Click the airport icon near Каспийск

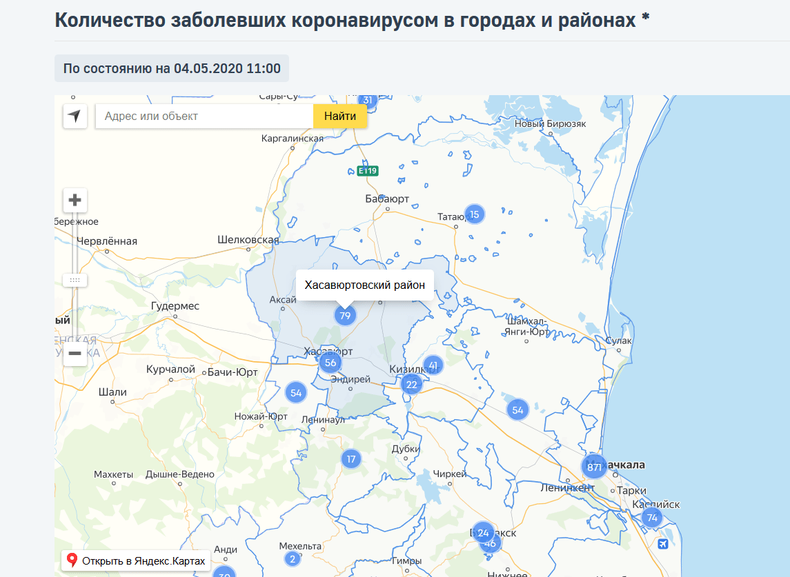click(x=664, y=544)
